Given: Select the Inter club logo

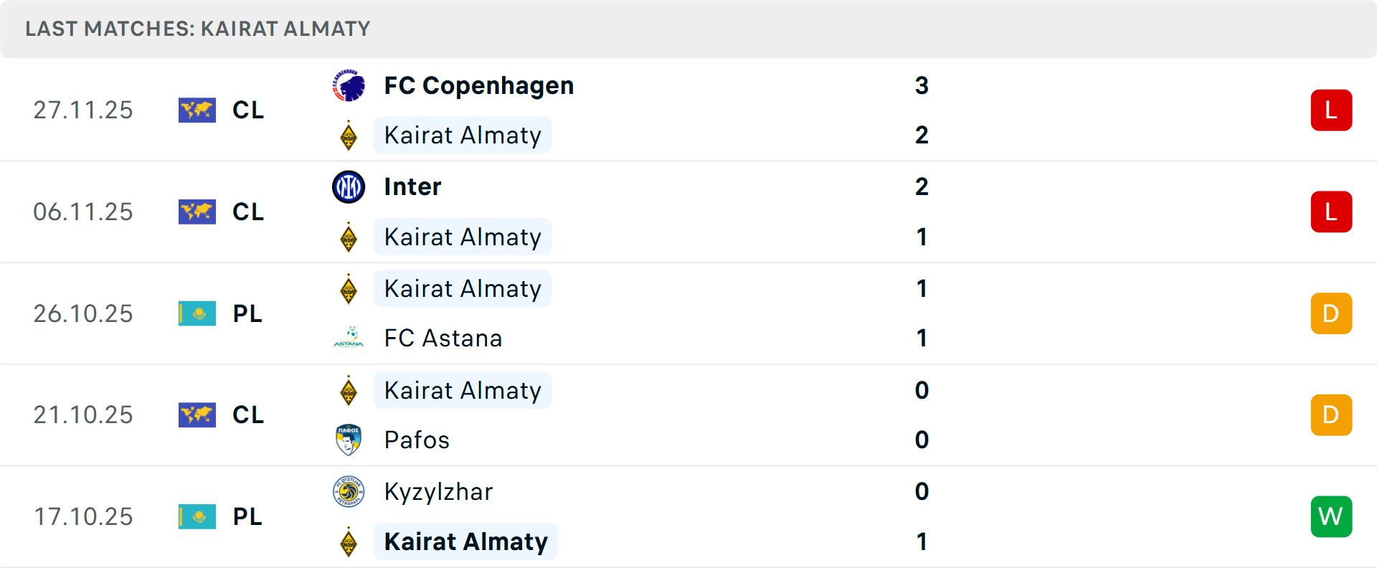Looking at the screenshot, I should [x=349, y=186].
